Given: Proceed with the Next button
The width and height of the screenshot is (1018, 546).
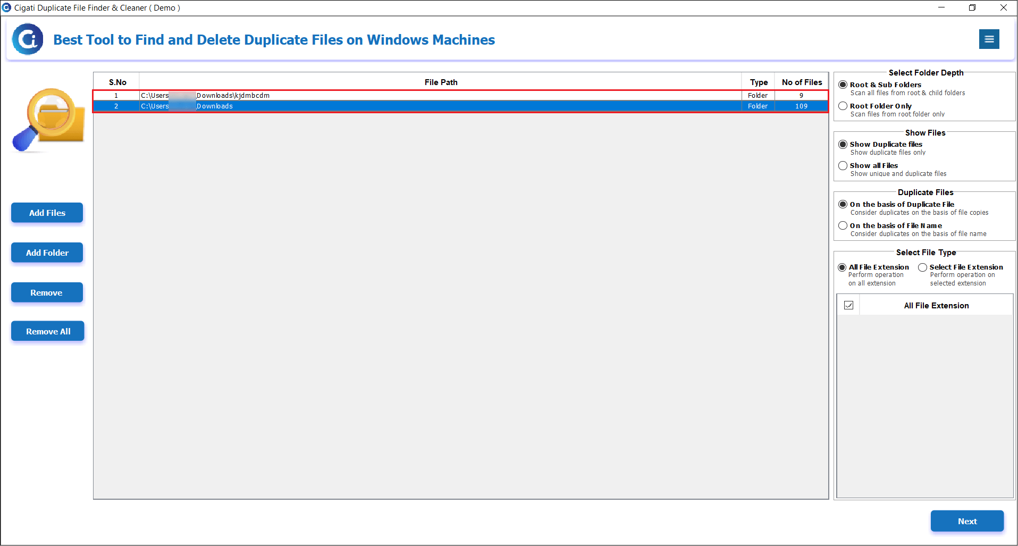Looking at the screenshot, I should (967, 521).
